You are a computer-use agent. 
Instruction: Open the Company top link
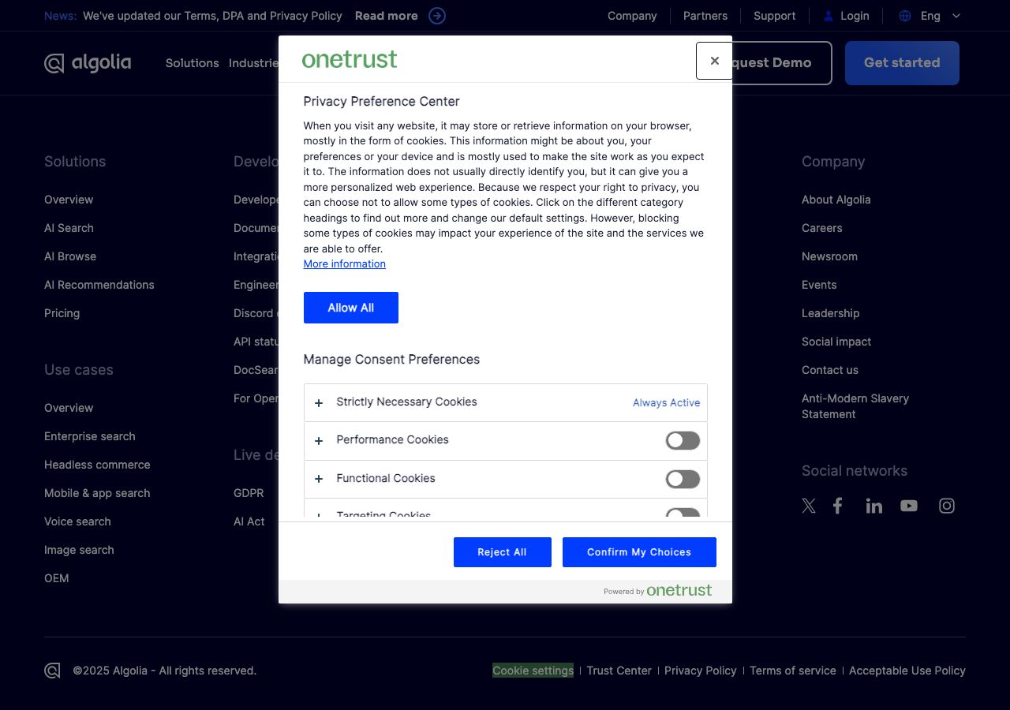pyautogui.click(x=632, y=16)
